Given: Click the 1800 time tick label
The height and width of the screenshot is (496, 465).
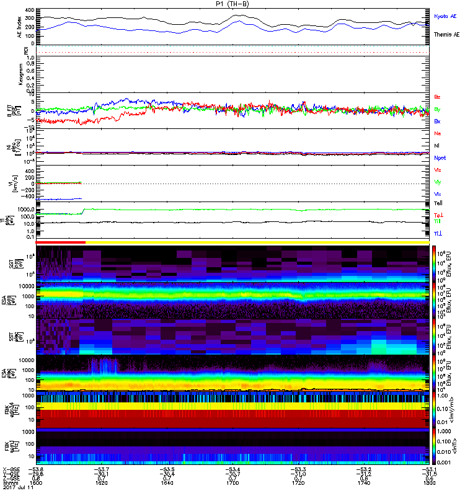Looking at the screenshot, I should [x=429, y=483].
